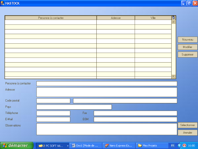Focus the Observations text area
The height and width of the screenshot is (149, 198).
pyautogui.click(x=107, y=129)
